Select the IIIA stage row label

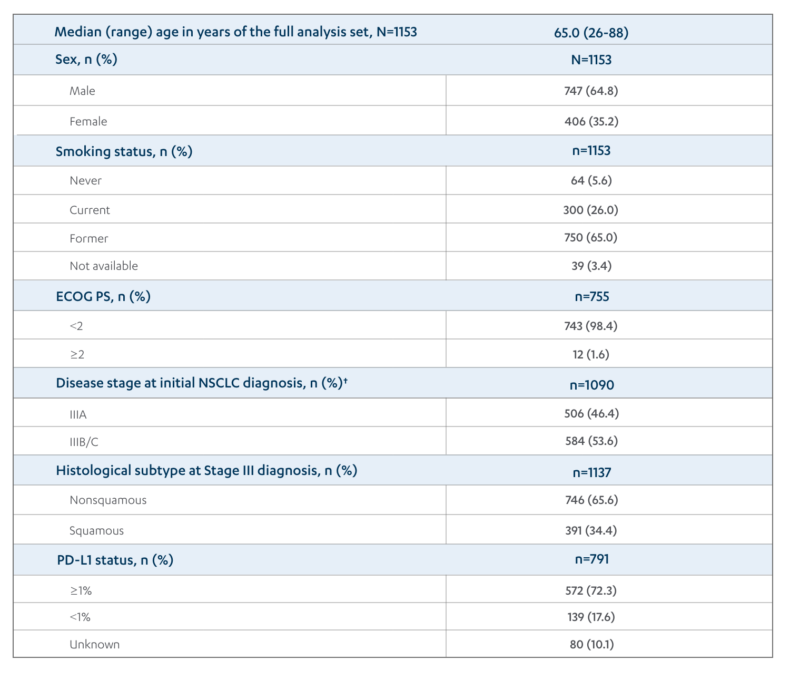[78, 414]
